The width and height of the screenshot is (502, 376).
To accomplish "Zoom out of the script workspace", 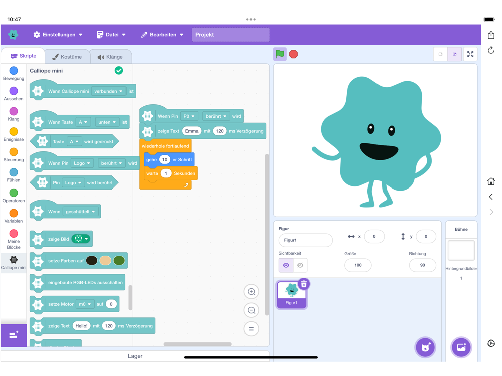I will tap(252, 310).
